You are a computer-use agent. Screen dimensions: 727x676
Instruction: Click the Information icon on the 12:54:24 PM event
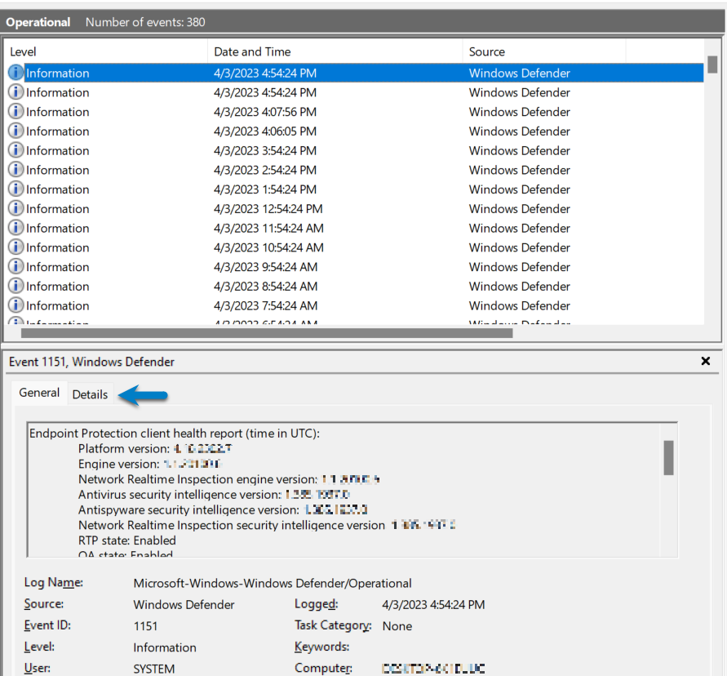[16, 208]
